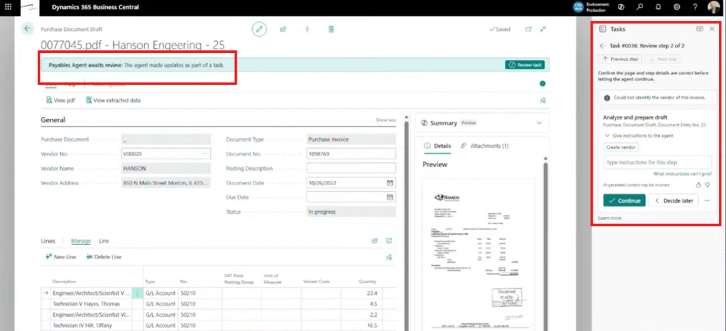Click the Continue button

click(624, 201)
